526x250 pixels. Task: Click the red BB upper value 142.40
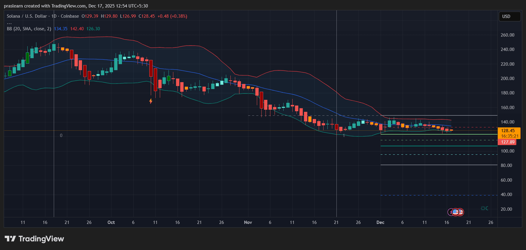(77, 29)
